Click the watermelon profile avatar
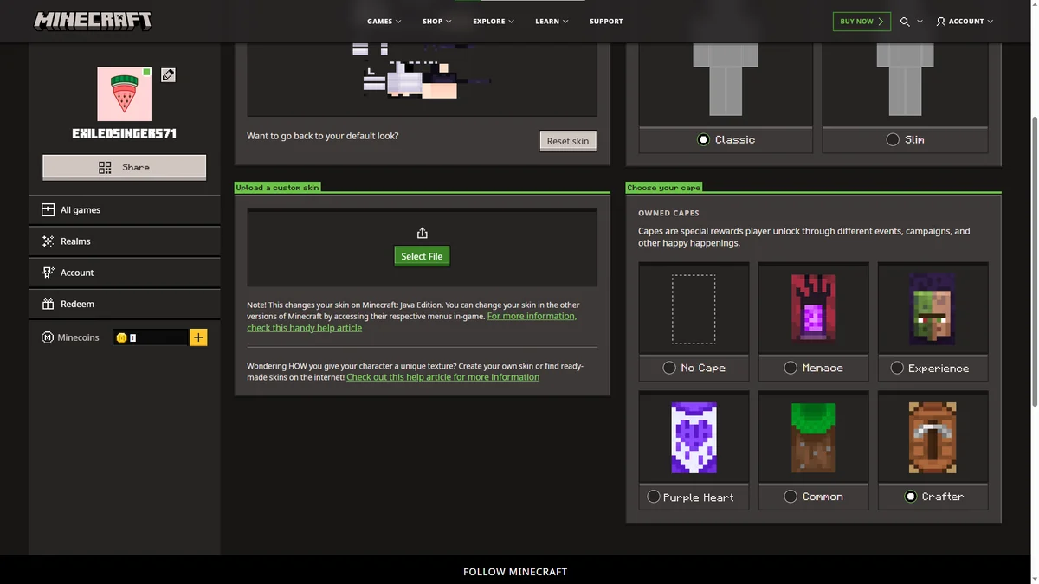1039x584 pixels. pos(124,93)
